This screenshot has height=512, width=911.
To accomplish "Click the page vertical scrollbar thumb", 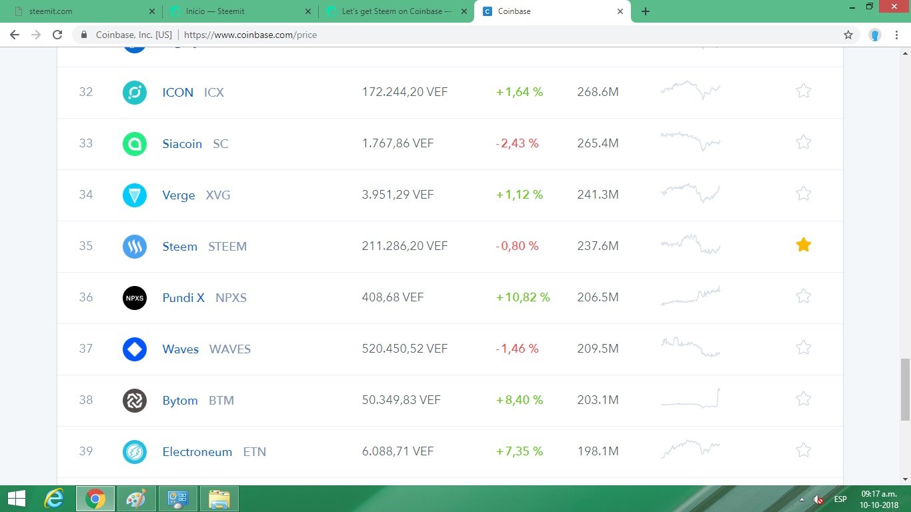I will [905, 389].
